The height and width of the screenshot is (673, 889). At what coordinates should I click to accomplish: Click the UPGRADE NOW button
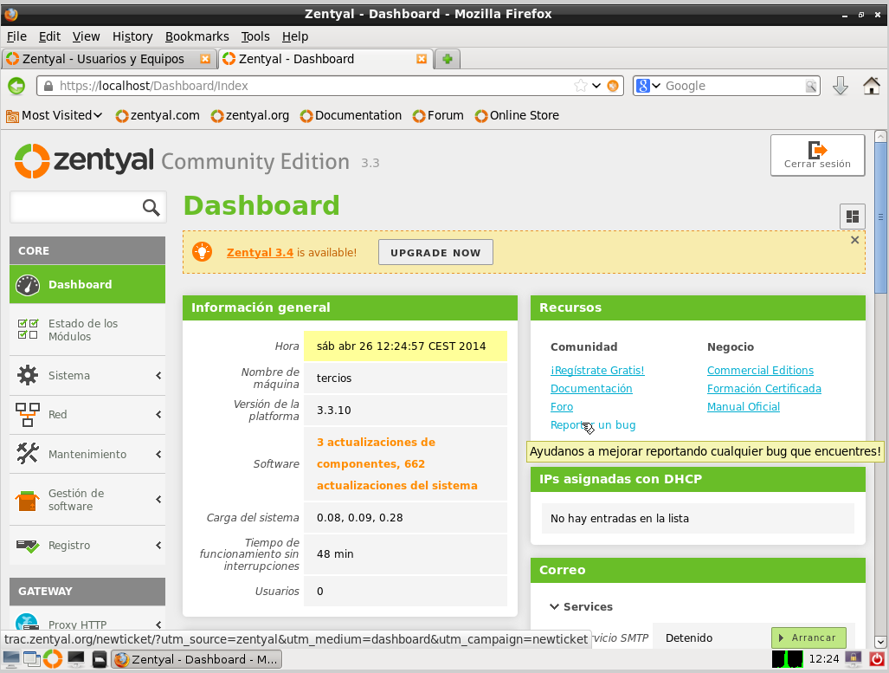tap(435, 253)
